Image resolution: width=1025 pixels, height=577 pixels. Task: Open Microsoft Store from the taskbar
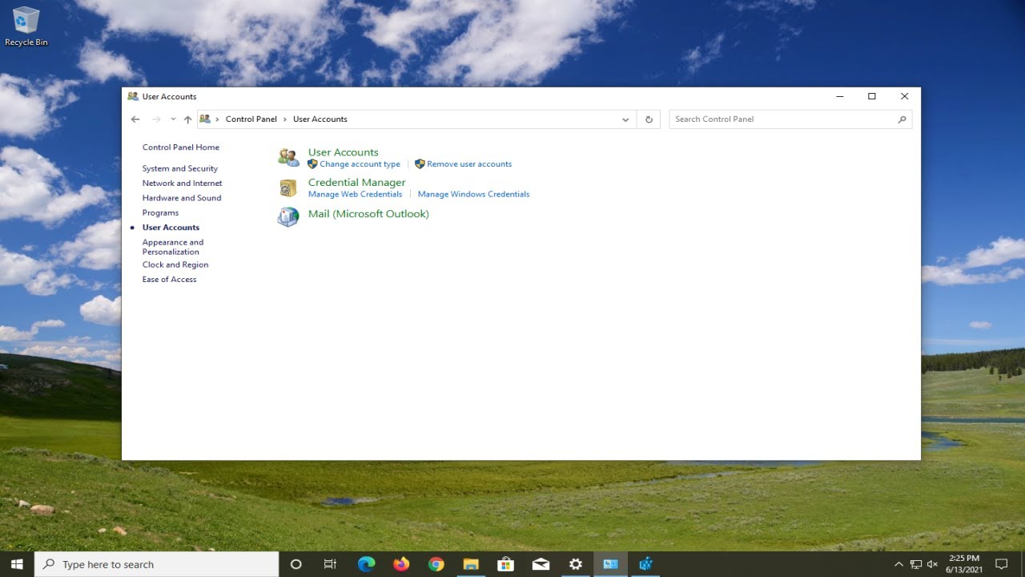[505, 564]
